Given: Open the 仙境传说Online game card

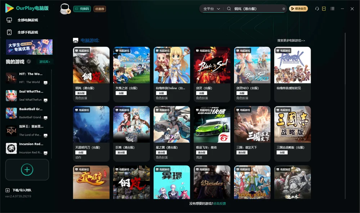Looking at the screenshot, I should tap(172, 74).
